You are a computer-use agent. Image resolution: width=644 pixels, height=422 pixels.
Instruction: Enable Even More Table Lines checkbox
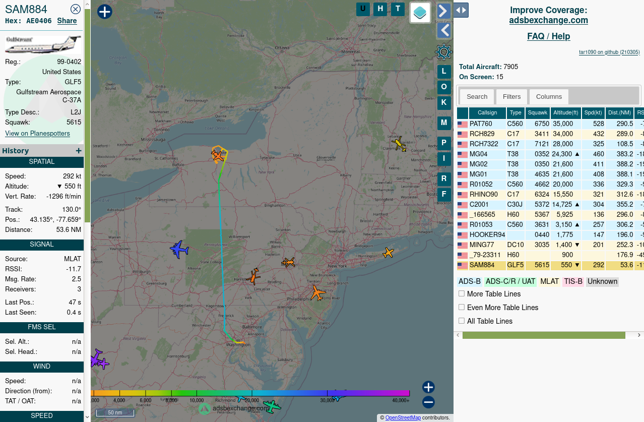point(462,307)
